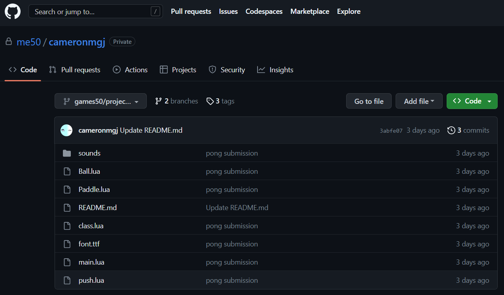This screenshot has width=504, height=295.
Task: Click the file icon for README.md
Action: [67, 208]
